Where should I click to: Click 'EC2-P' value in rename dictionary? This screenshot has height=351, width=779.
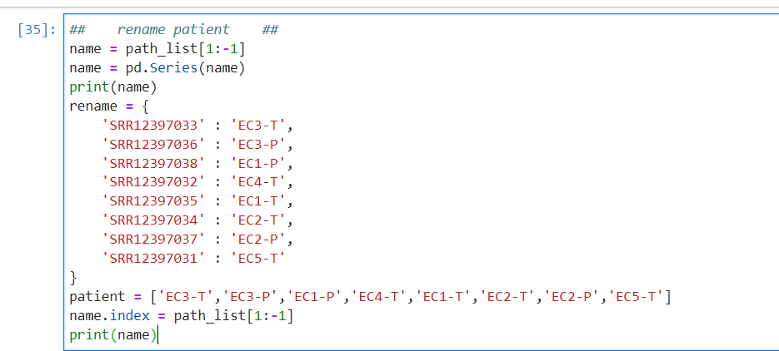point(258,240)
